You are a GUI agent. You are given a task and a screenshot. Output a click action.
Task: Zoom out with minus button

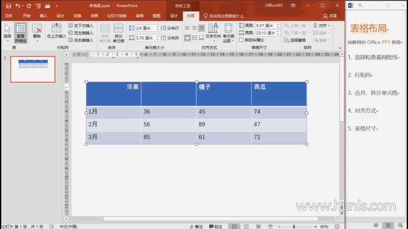pyautogui.click(x=279, y=226)
